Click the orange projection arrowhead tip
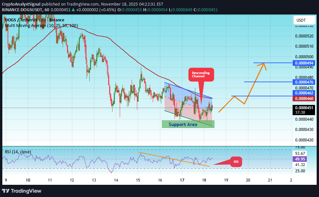Image resolution: width=319 pixels, height=197 pixels. (x=264, y=63)
